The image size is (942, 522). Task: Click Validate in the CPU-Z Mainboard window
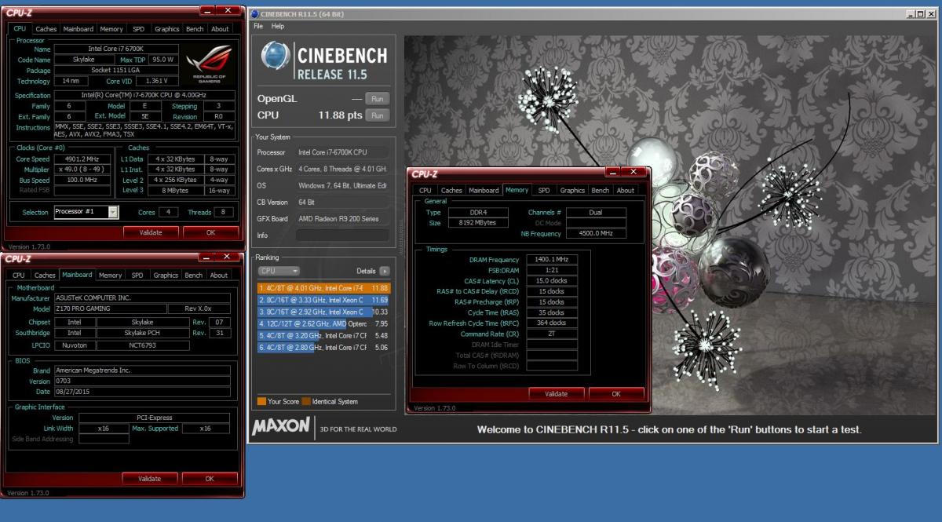click(149, 478)
